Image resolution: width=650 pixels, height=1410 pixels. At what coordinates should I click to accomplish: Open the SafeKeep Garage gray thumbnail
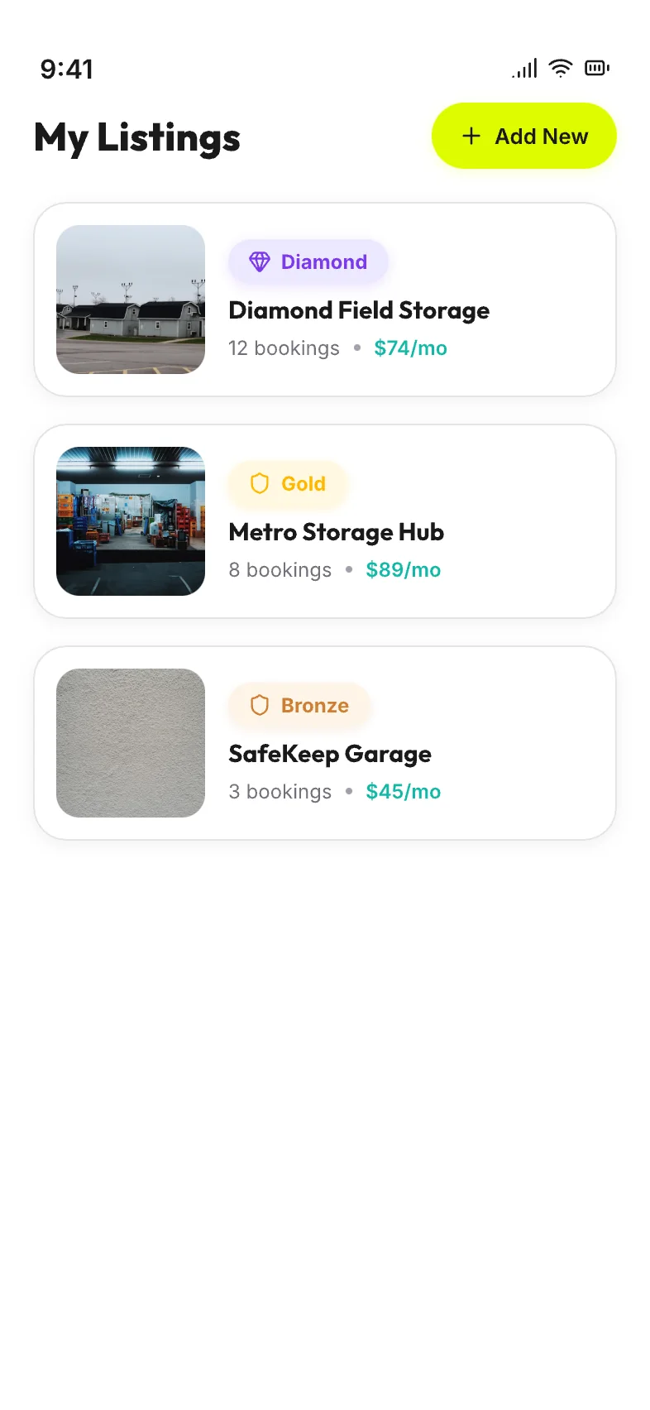131,743
